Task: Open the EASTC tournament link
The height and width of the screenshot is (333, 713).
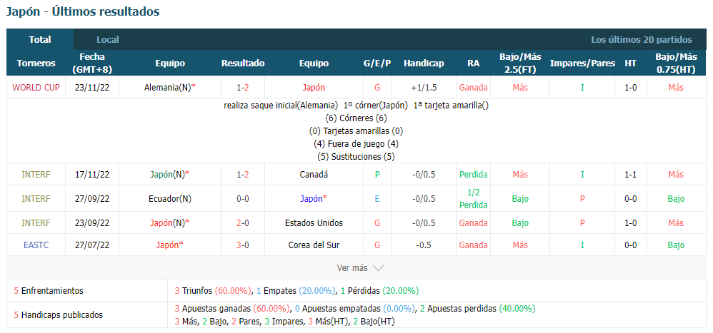Action: (36, 245)
